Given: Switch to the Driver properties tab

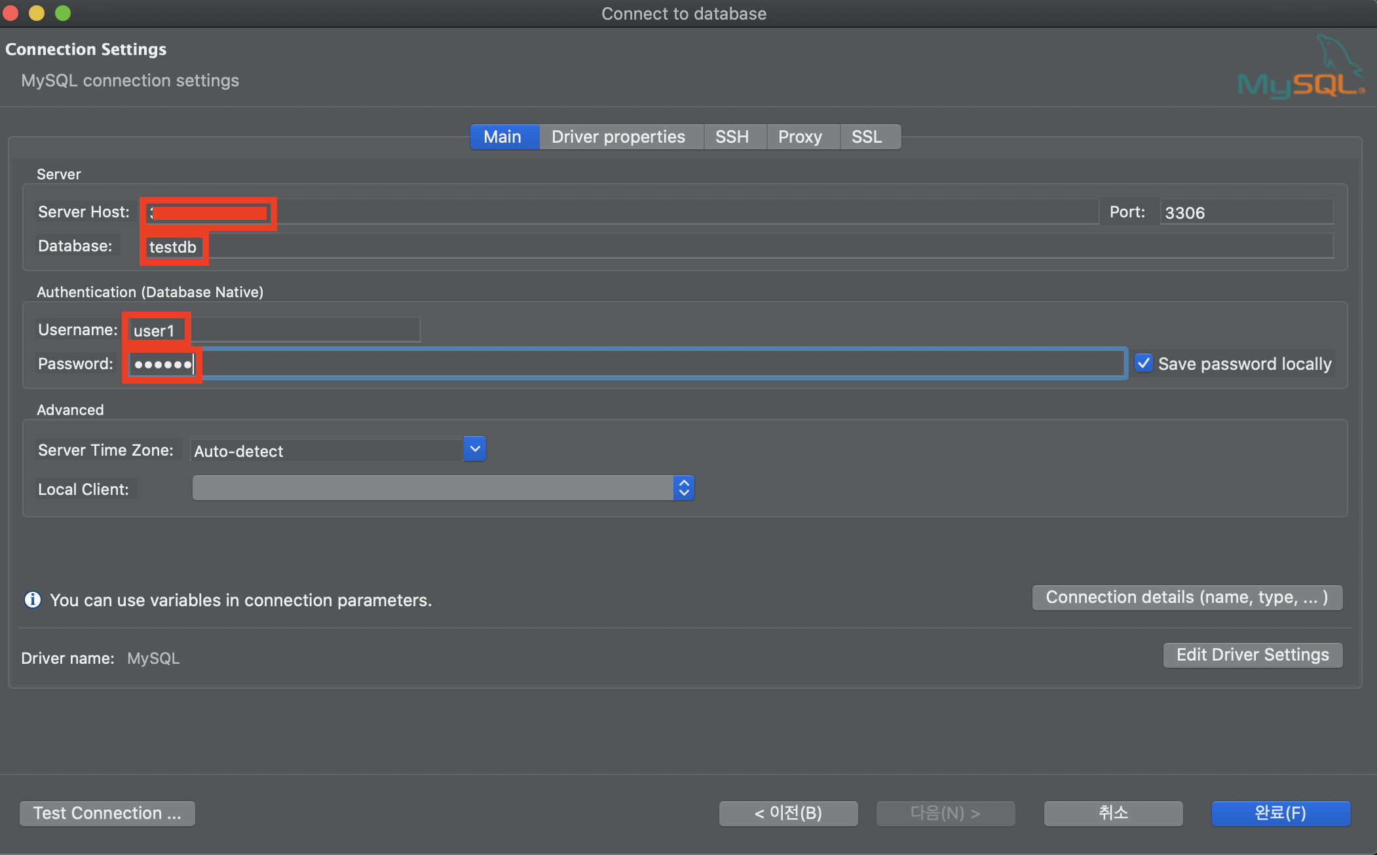Looking at the screenshot, I should [618, 137].
